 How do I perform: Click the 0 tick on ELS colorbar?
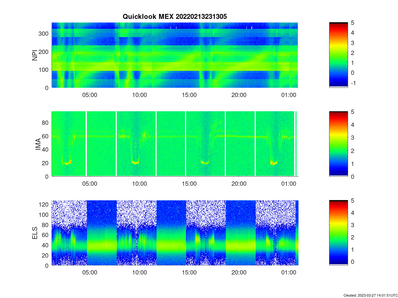[x=353, y=262]
